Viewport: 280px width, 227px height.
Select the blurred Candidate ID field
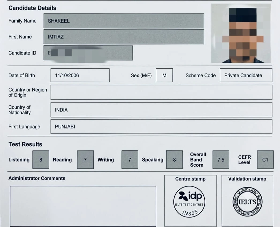pyautogui.click(x=88, y=53)
